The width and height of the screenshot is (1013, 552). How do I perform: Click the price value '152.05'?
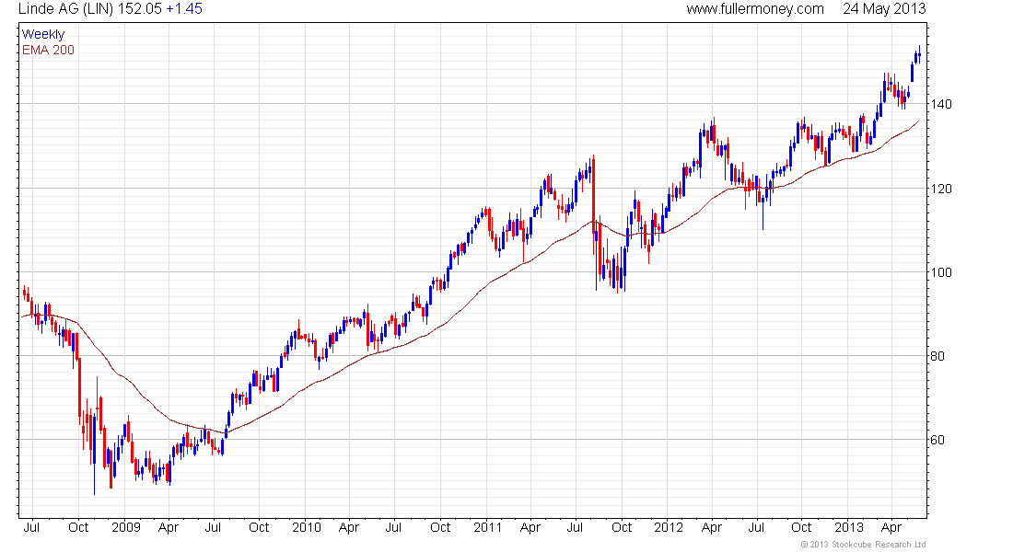coord(140,9)
